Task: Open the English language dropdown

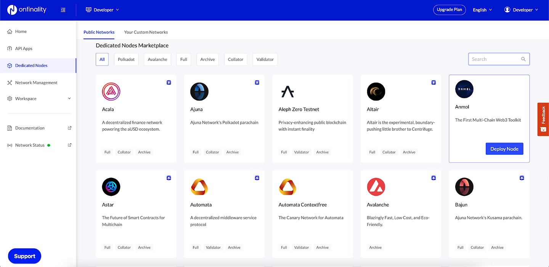Action: [x=482, y=10]
